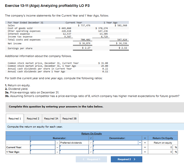The height and width of the screenshot is (166, 184).
Task: Open the denominator dropdown arrow in header row
Action: tap(140, 143)
